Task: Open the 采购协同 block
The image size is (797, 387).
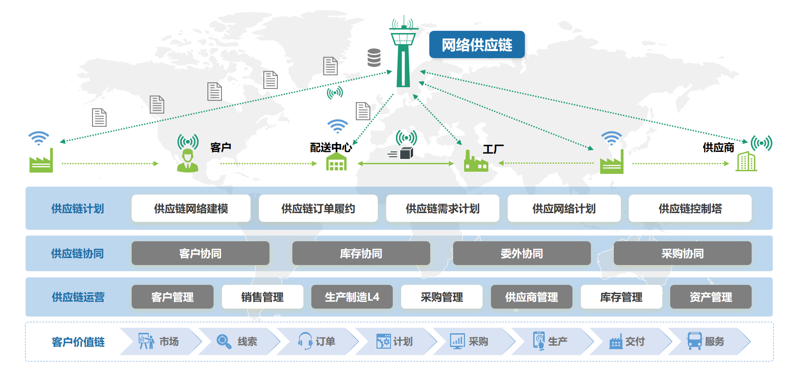Action: pyautogui.click(x=682, y=254)
